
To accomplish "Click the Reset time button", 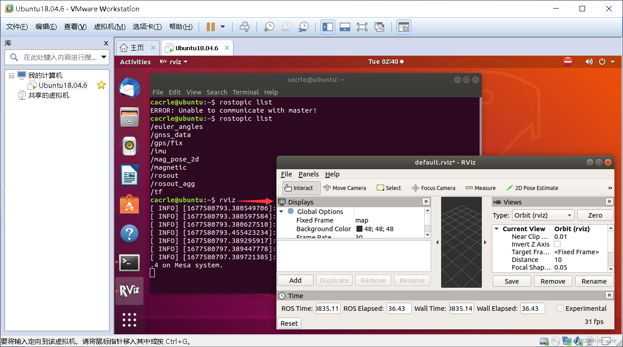I will [x=289, y=323].
